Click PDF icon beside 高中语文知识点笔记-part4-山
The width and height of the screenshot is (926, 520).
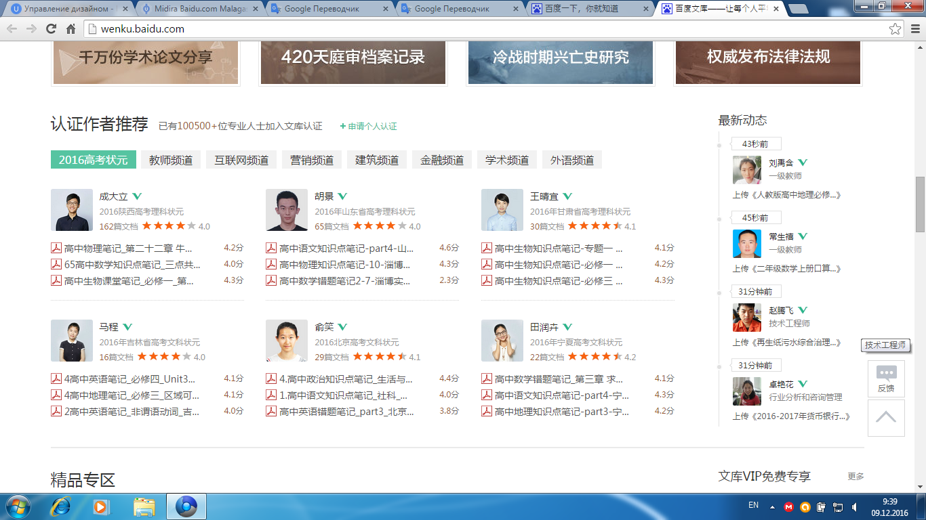tap(271, 248)
